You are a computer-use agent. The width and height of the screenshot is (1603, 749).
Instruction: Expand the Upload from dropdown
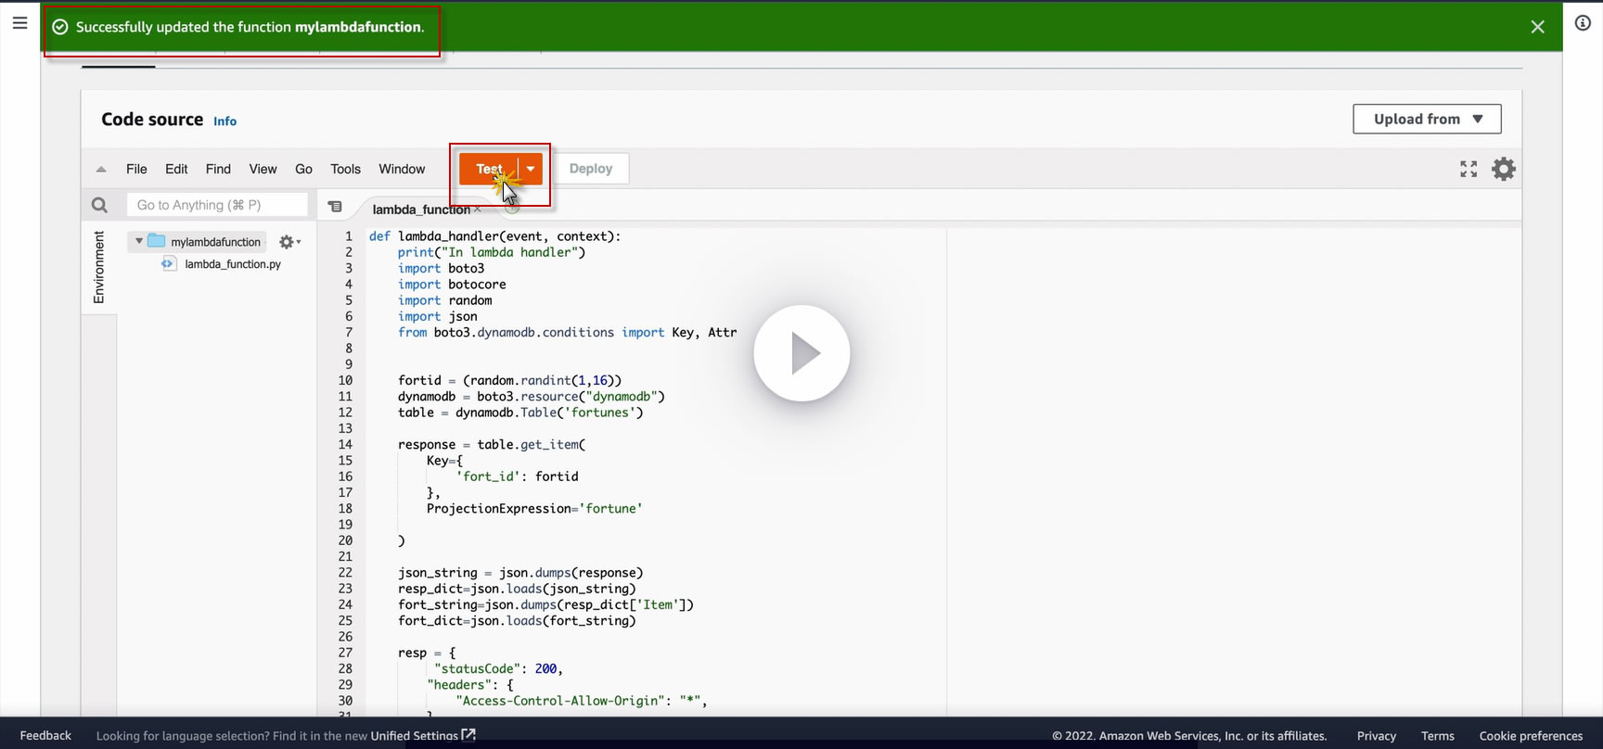pos(1427,119)
